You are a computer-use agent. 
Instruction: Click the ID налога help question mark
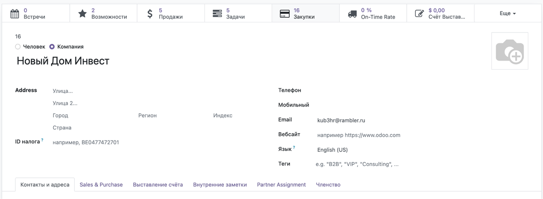(x=42, y=140)
